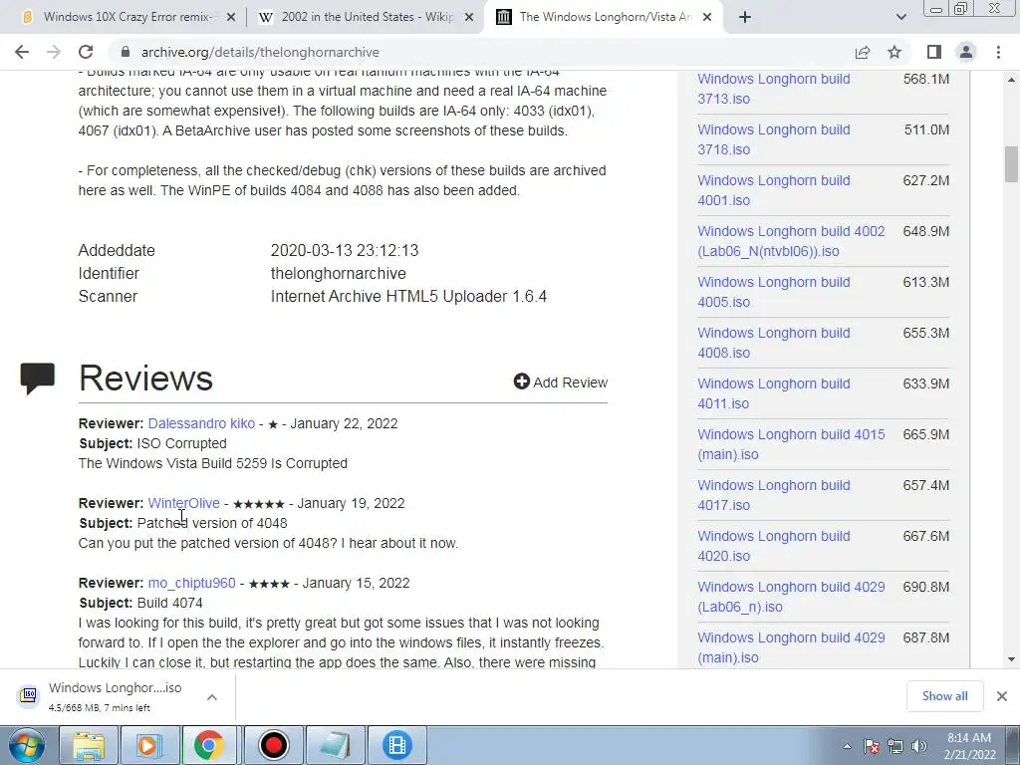Open the red record app in taskbar
1020x765 pixels.
[x=273, y=745]
